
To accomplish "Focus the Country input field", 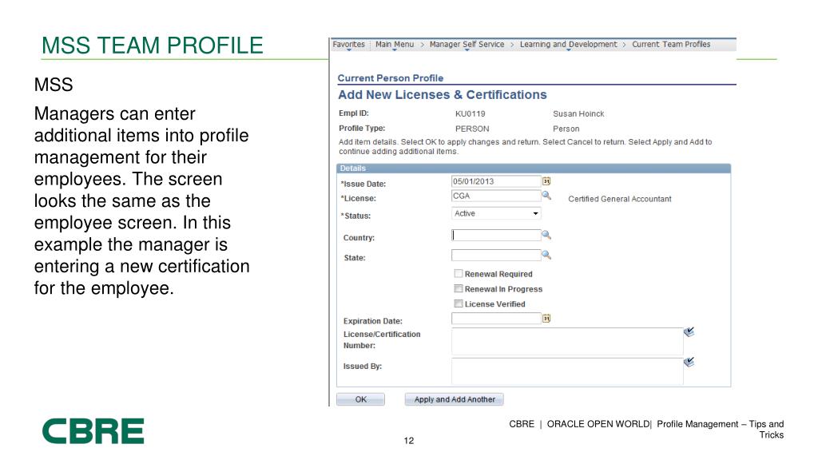I will pos(496,236).
